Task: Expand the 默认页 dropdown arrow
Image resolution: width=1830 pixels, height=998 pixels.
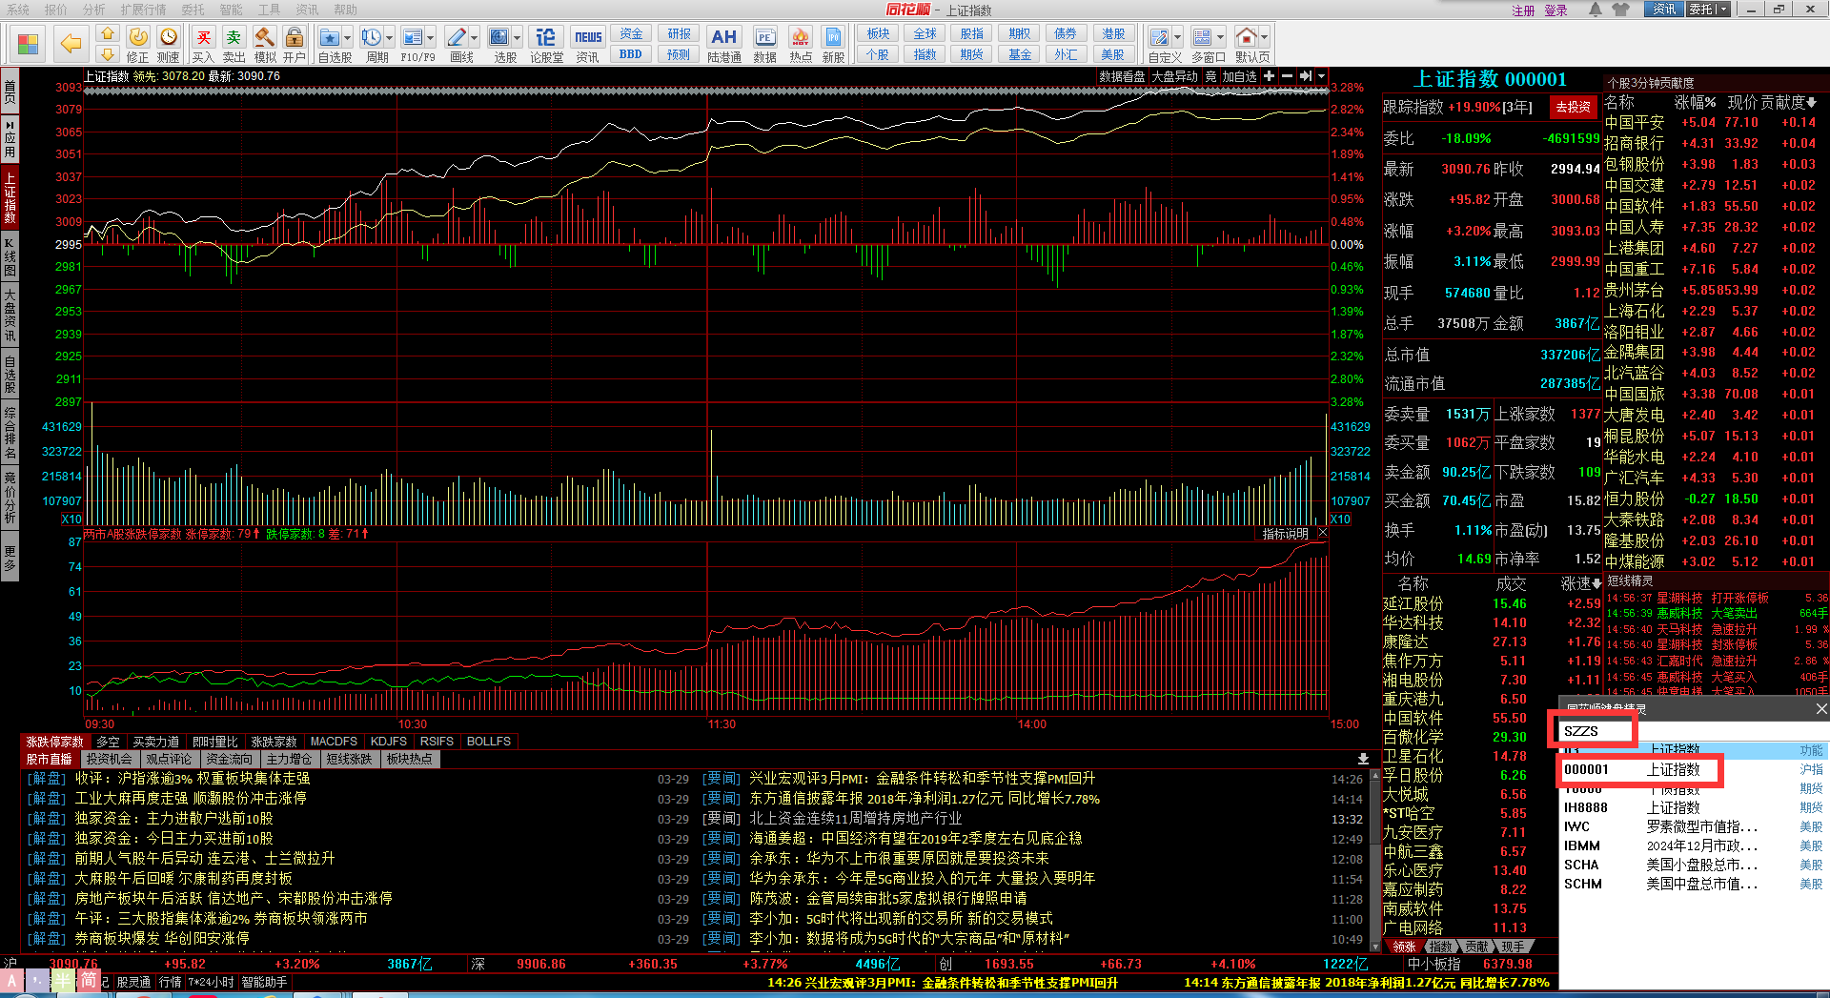Action: 1265,38
